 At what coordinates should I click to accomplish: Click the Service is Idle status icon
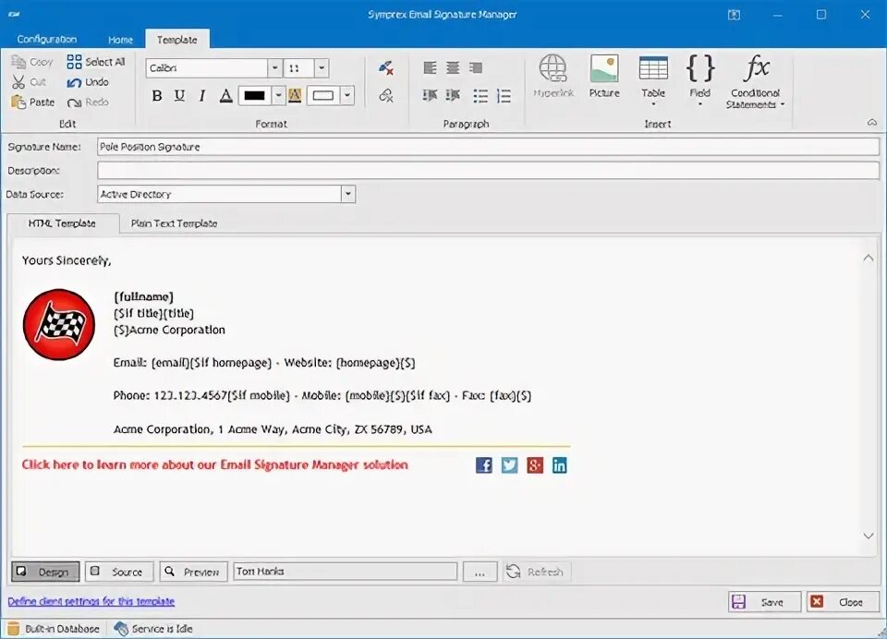tap(120, 628)
